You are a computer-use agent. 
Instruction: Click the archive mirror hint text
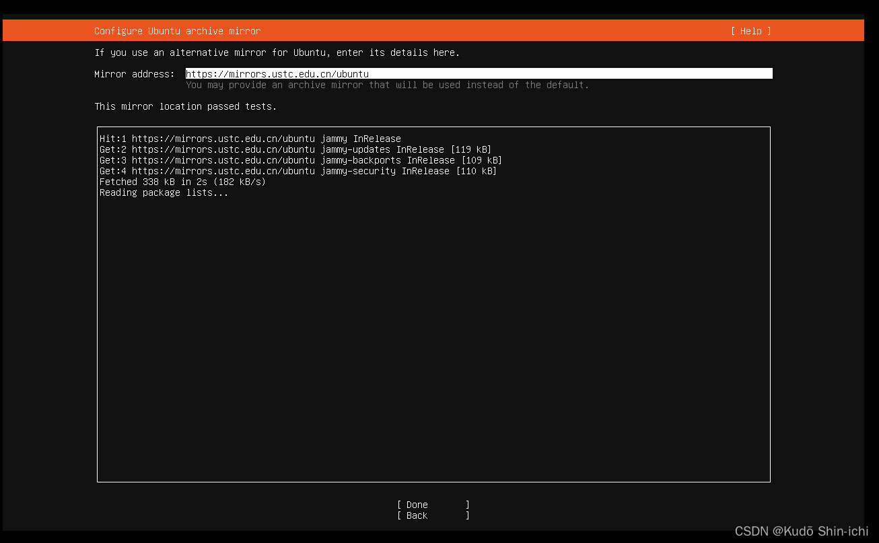point(387,85)
